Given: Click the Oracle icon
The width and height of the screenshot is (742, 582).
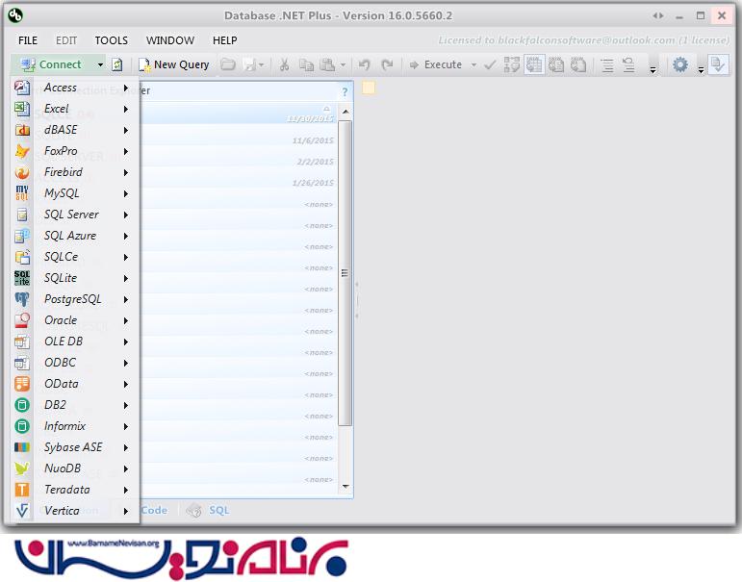Looking at the screenshot, I should click(22, 320).
